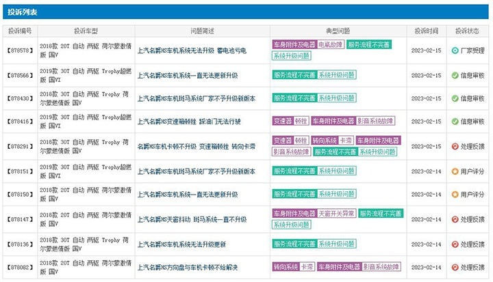Click the green check icon for complaint 878416

point(455,122)
